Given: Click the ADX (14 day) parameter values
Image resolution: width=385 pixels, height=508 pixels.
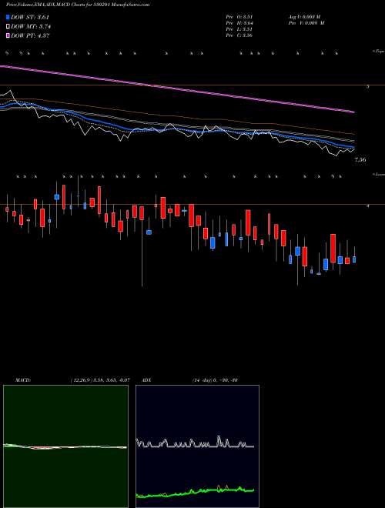Looking at the screenshot, I should (x=215, y=380).
